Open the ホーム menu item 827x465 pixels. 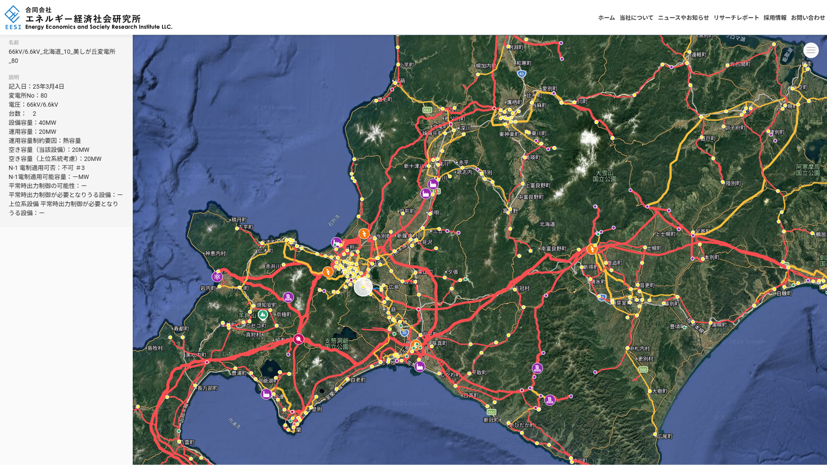pyautogui.click(x=606, y=18)
